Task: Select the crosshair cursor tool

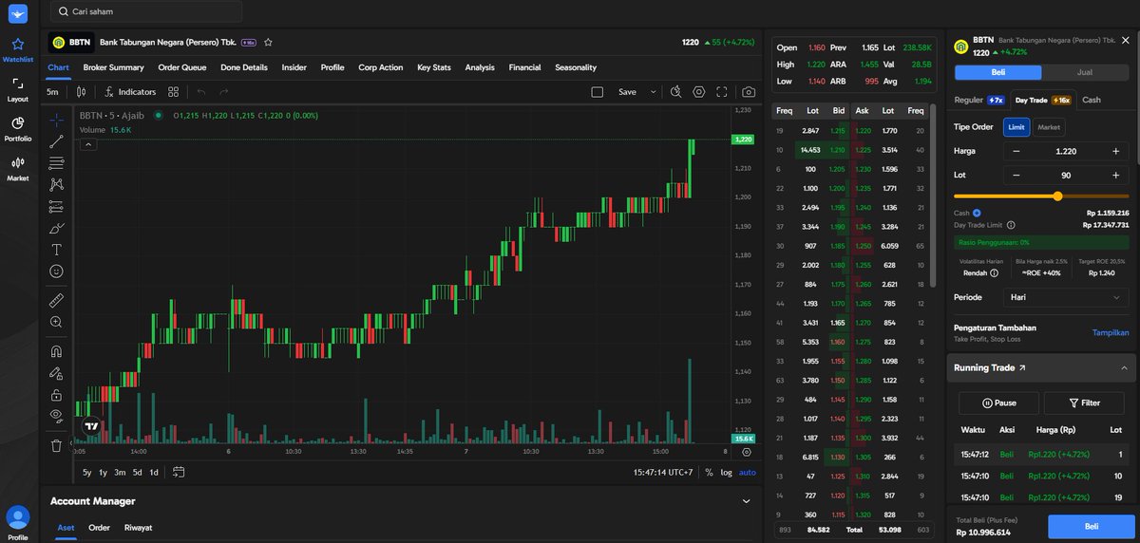Action: click(x=57, y=120)
